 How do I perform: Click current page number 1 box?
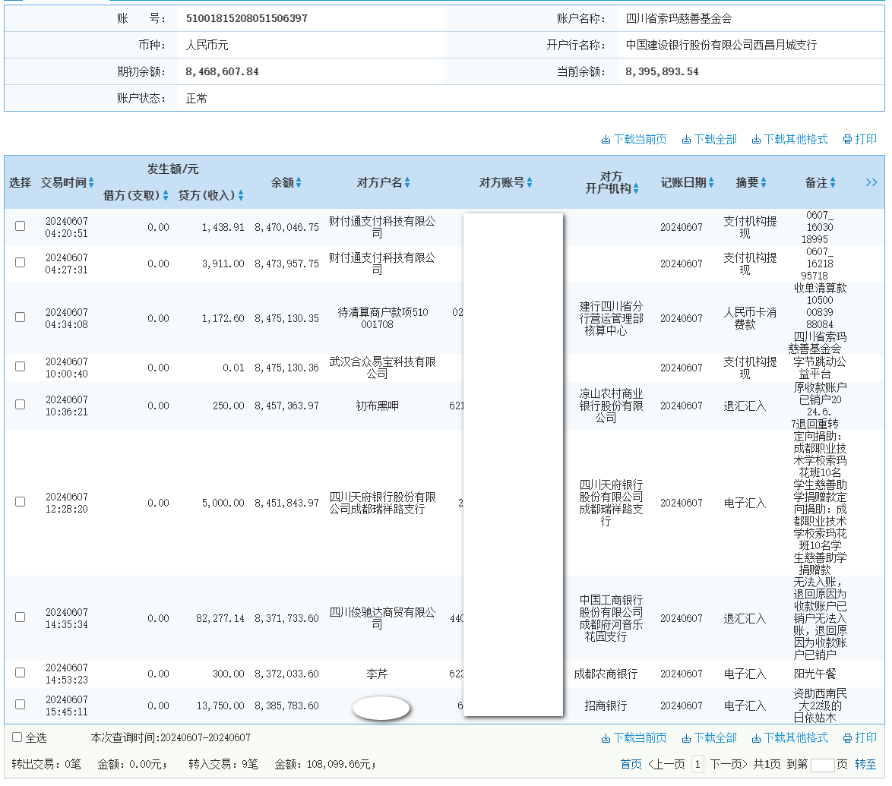tap(697, 765)
